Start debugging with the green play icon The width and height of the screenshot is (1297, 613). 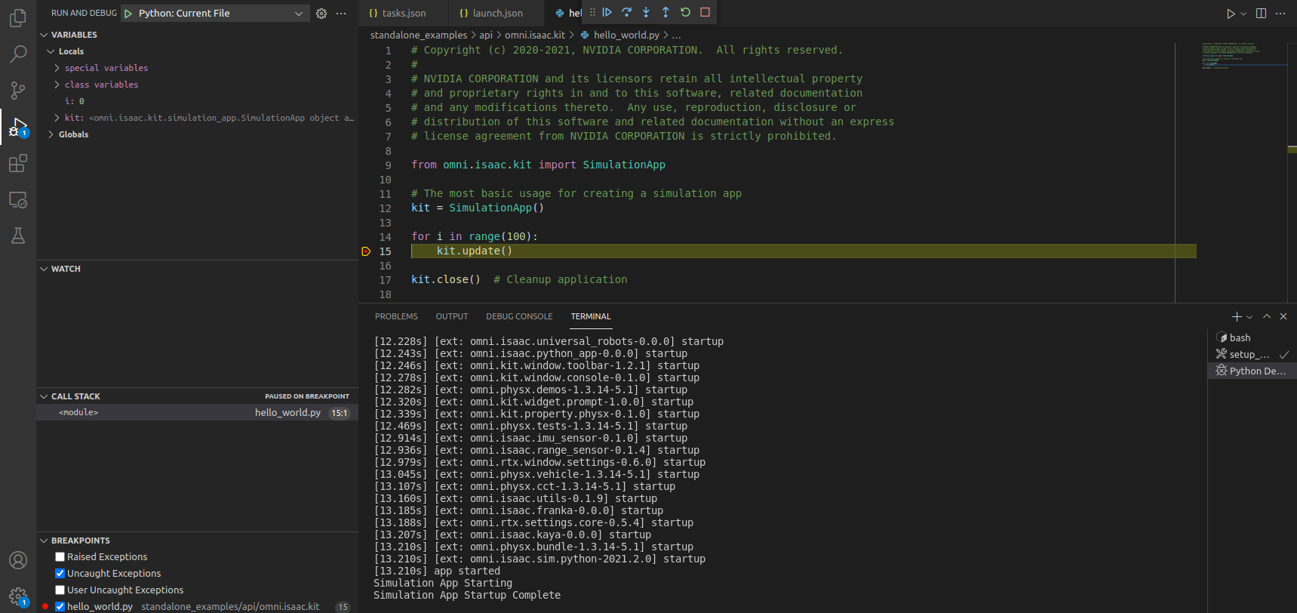128,14
